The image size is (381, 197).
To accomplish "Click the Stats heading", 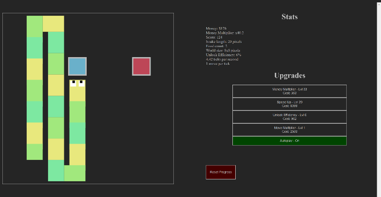I will tap(289, 17).
